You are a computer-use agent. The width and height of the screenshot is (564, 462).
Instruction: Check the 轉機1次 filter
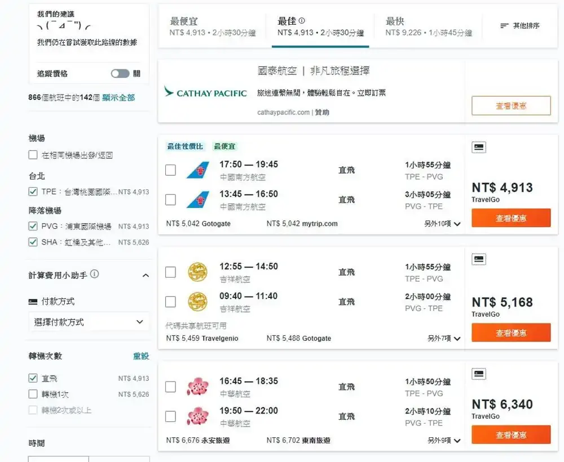(33, 394)
